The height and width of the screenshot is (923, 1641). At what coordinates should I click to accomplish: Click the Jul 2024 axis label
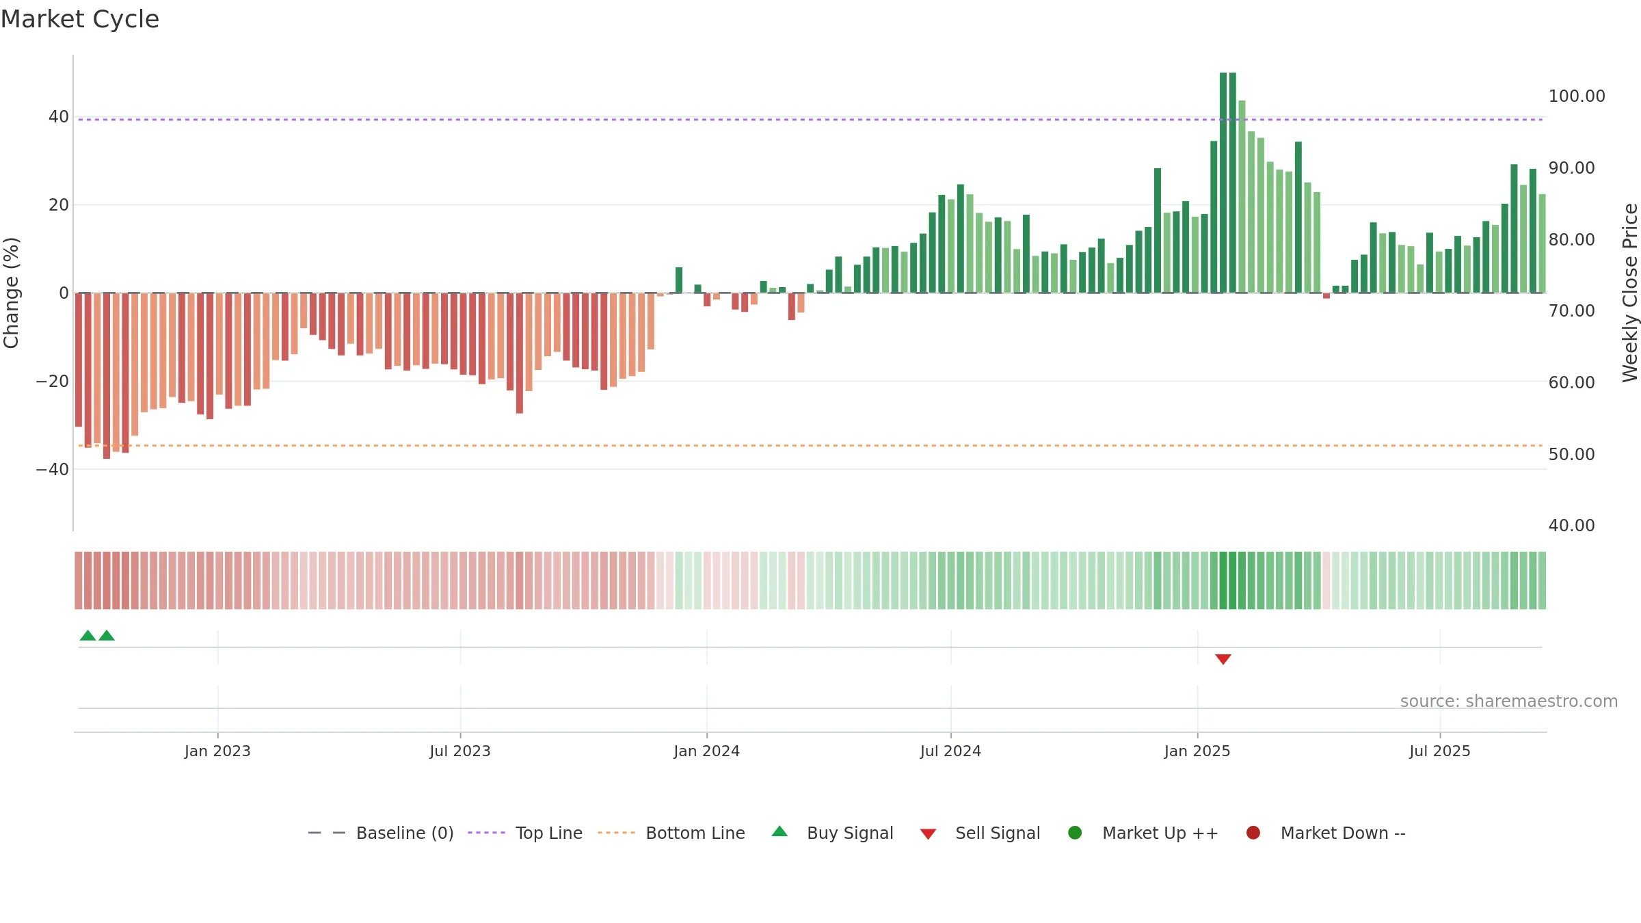click(x=950, y=751)
